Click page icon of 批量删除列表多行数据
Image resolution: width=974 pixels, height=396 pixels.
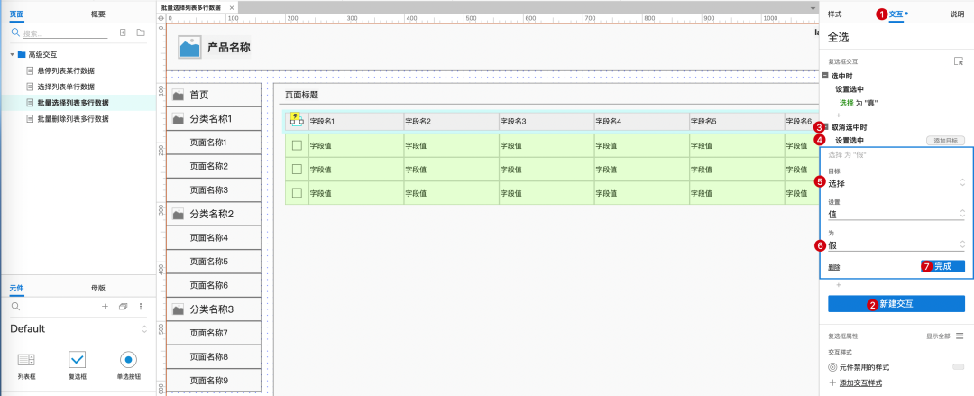tap(30, 119)
